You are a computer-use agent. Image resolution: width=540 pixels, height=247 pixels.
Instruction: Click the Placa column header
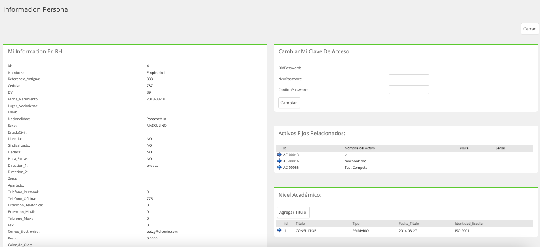pyautogui.click(x=464, y=148)
